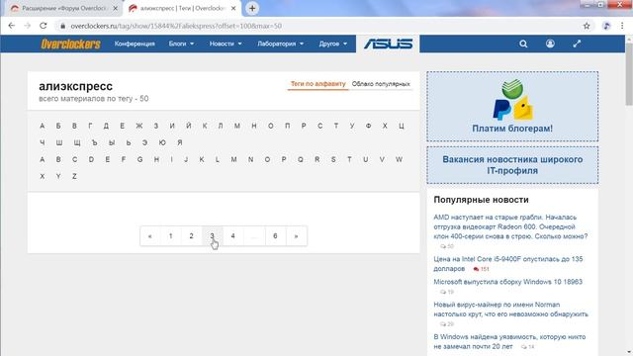Viewport: 633px width, 356px height.
Task: Click Cyrillic letter Я tag link
Action: click(180, 142)
